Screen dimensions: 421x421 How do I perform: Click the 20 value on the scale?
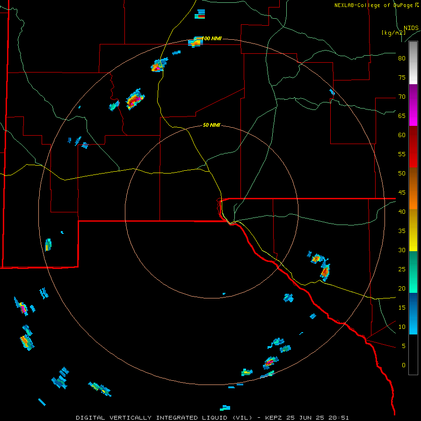(x=402, y=288)
